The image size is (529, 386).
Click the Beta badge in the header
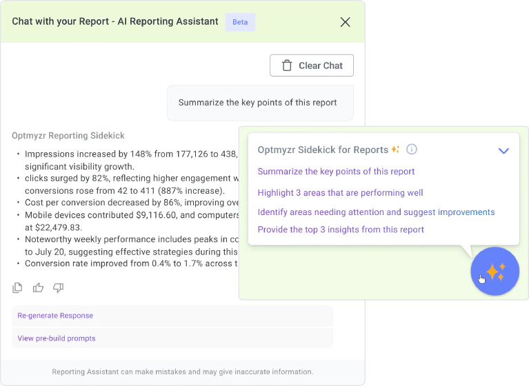[x=240, y=22]
